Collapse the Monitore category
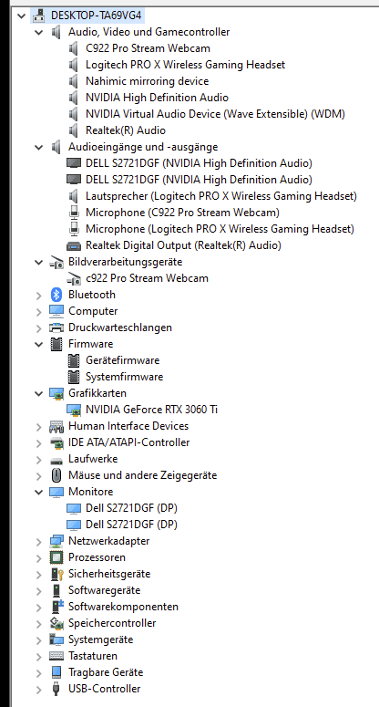379x707 pixels. 38,492
